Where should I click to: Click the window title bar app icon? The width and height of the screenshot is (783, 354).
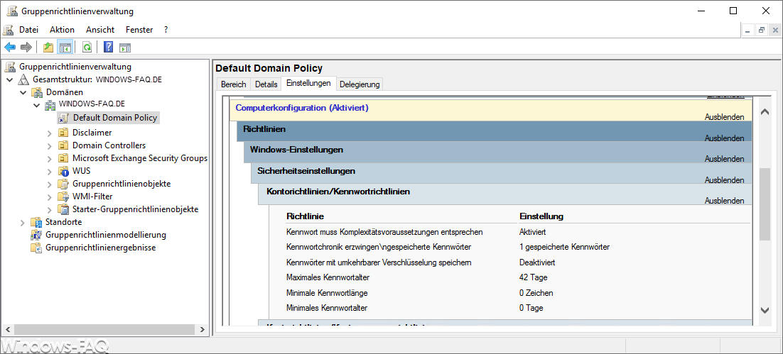click(12, 11)
